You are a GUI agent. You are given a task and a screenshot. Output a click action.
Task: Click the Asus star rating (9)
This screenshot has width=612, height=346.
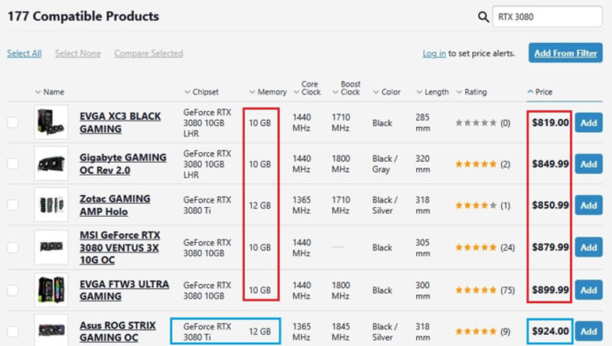tap(483, 331)
